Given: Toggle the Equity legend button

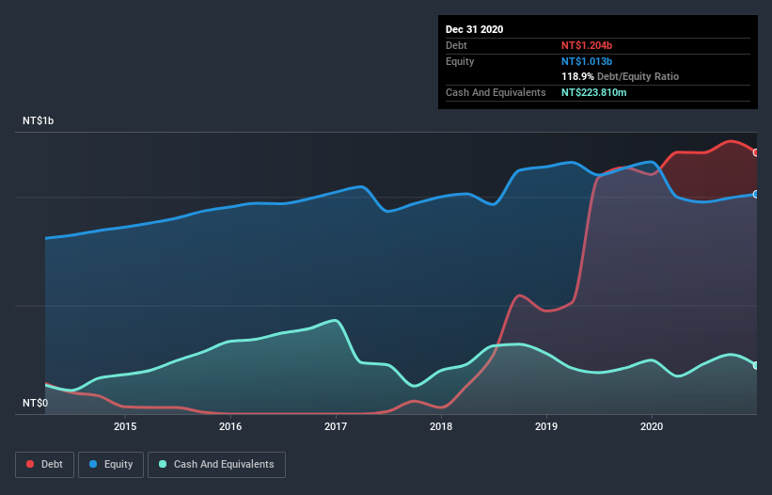Looking at the screenshot, I should 111,465.
